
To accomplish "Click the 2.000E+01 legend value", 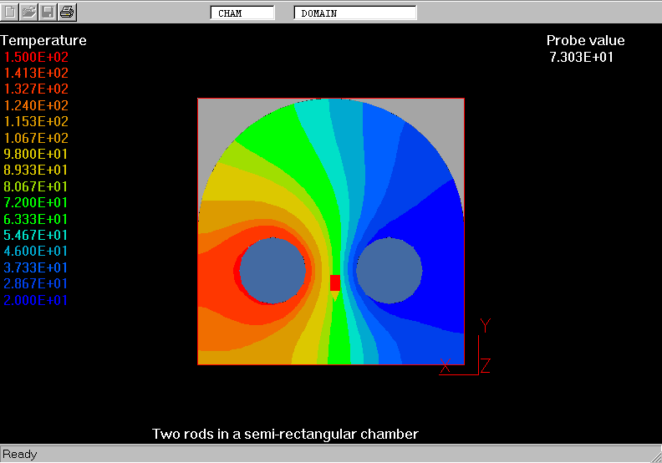I will 37,300.
